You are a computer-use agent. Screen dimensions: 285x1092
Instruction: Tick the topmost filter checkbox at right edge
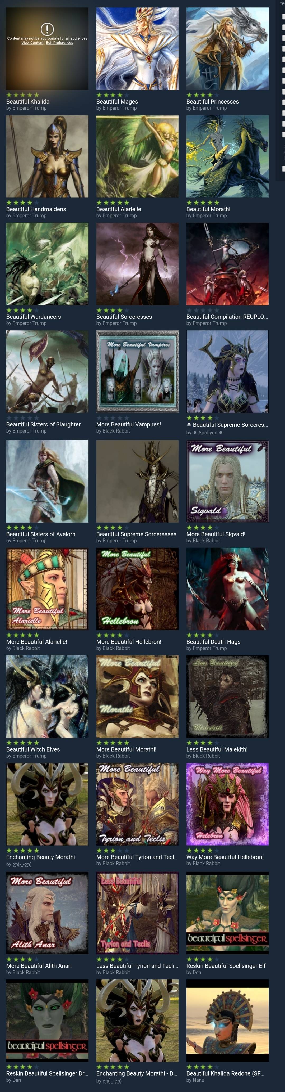coord(283,16)
